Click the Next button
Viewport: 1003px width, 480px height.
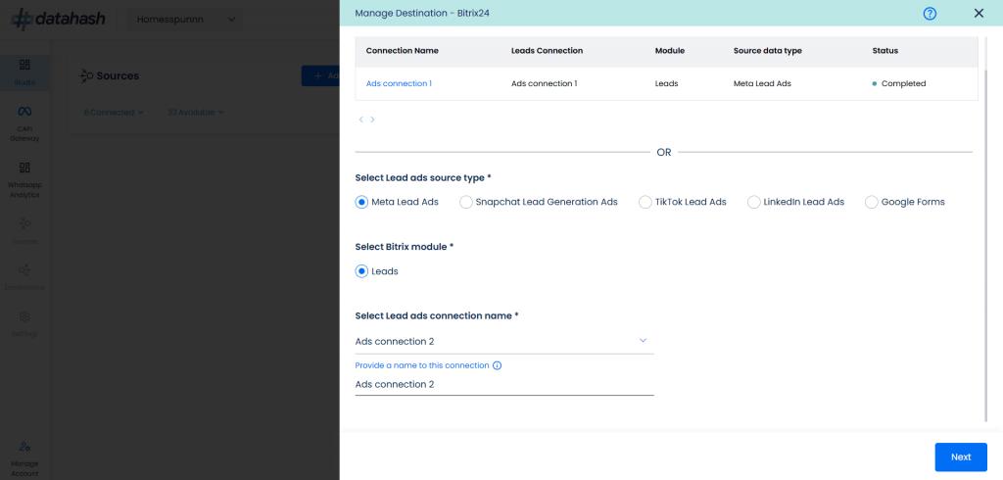(961, 456)
